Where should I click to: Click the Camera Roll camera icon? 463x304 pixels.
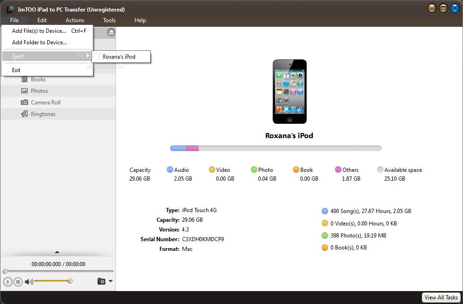pos(24,103)
